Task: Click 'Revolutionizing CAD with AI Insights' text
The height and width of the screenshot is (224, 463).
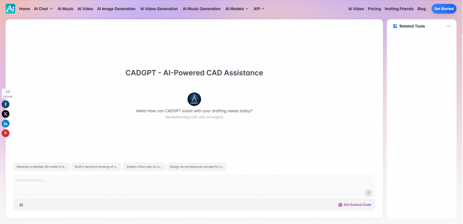Action: pos(194,117)
